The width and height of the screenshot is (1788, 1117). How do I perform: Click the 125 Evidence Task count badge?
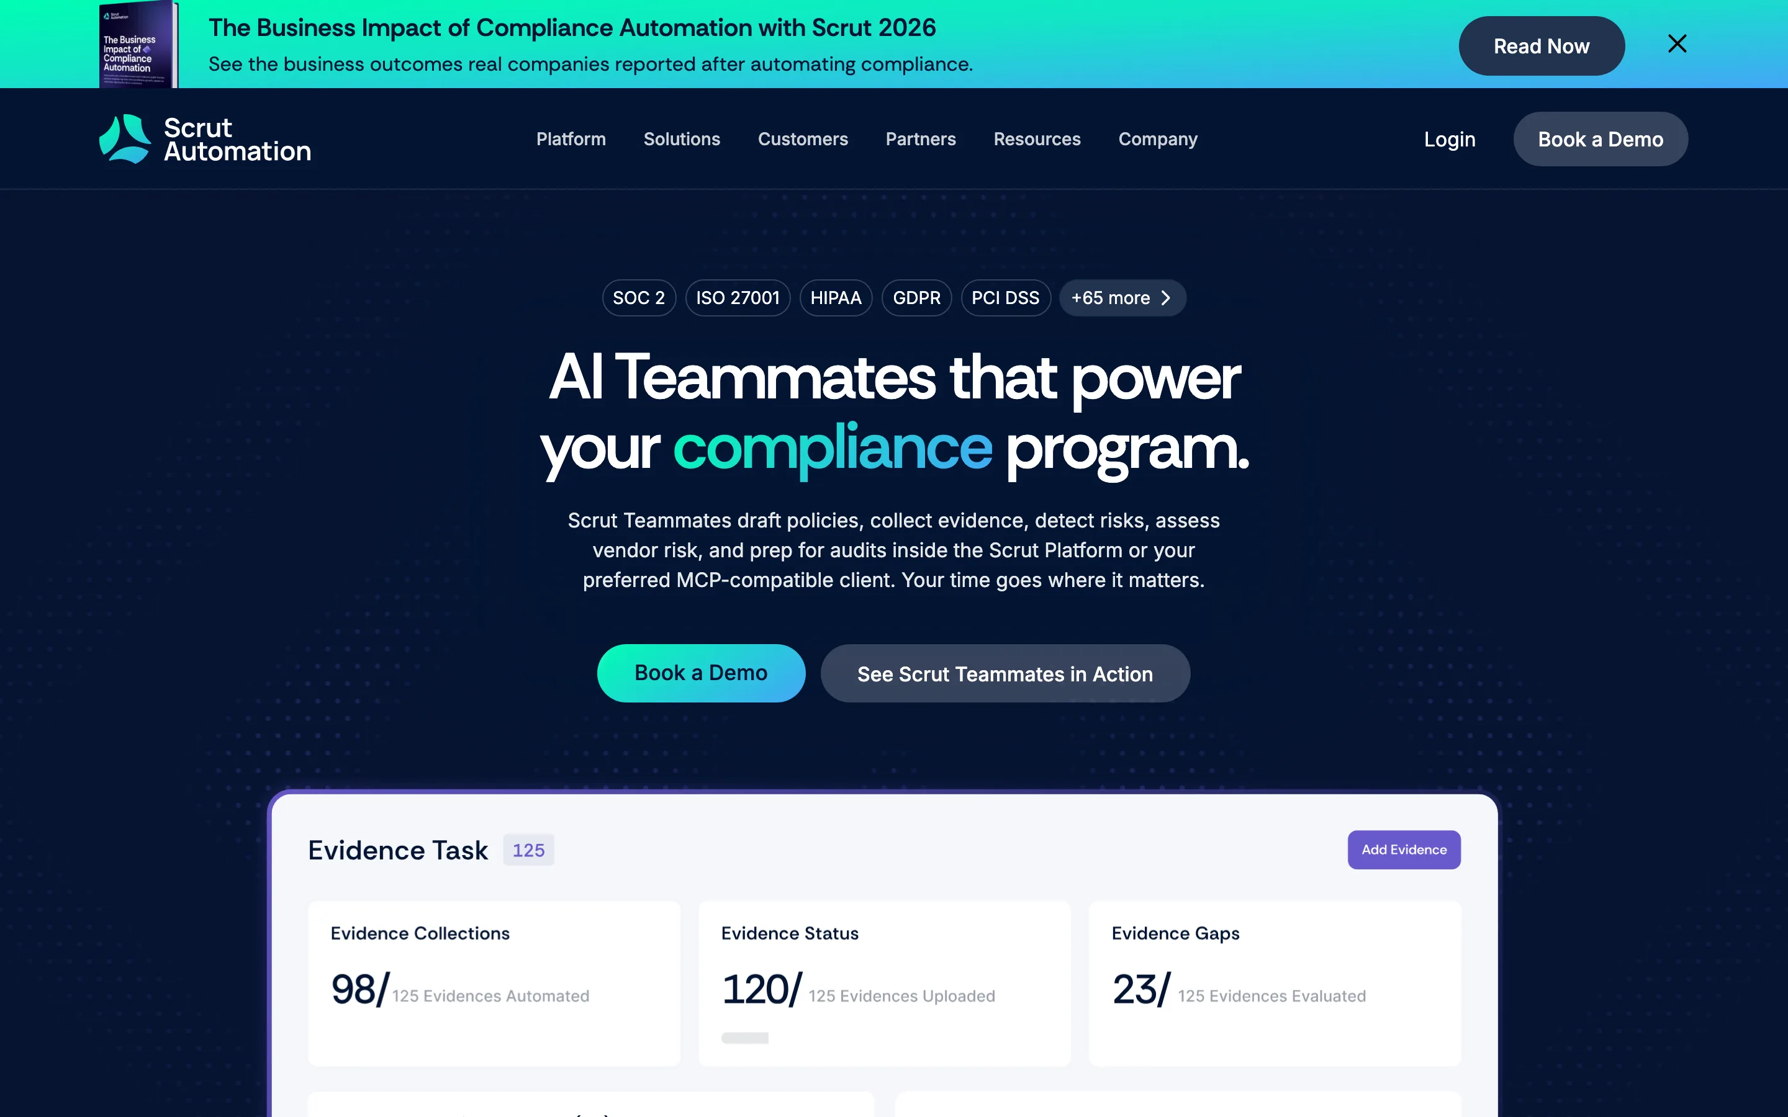click(x=528, y=850)
